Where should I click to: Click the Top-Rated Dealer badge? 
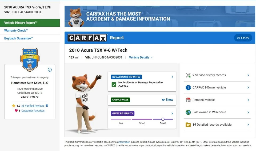click(30, 60)
